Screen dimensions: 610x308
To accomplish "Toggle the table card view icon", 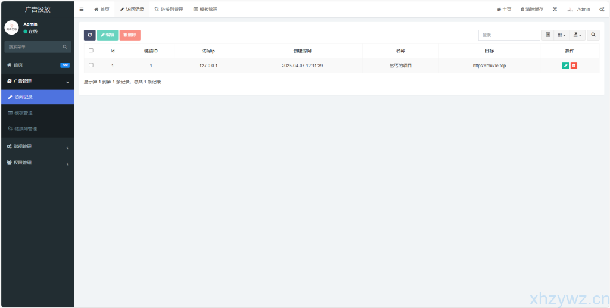I will click(547, 35).
